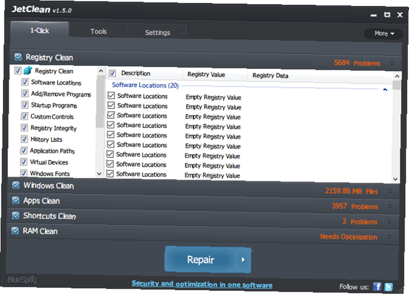Click the Registry Clean tree broom icon
The width and height of the screenshot is (409, 295).
(x=28, y=70)
